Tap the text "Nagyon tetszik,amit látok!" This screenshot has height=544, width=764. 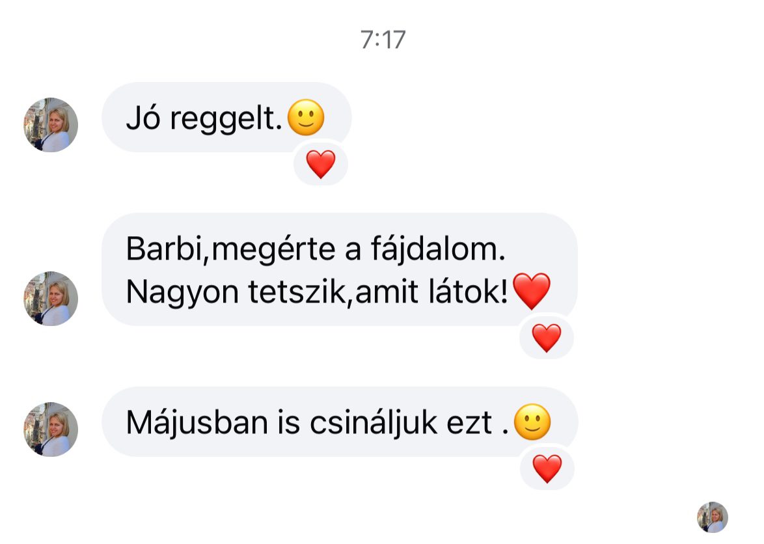click(x=317, y=292)
